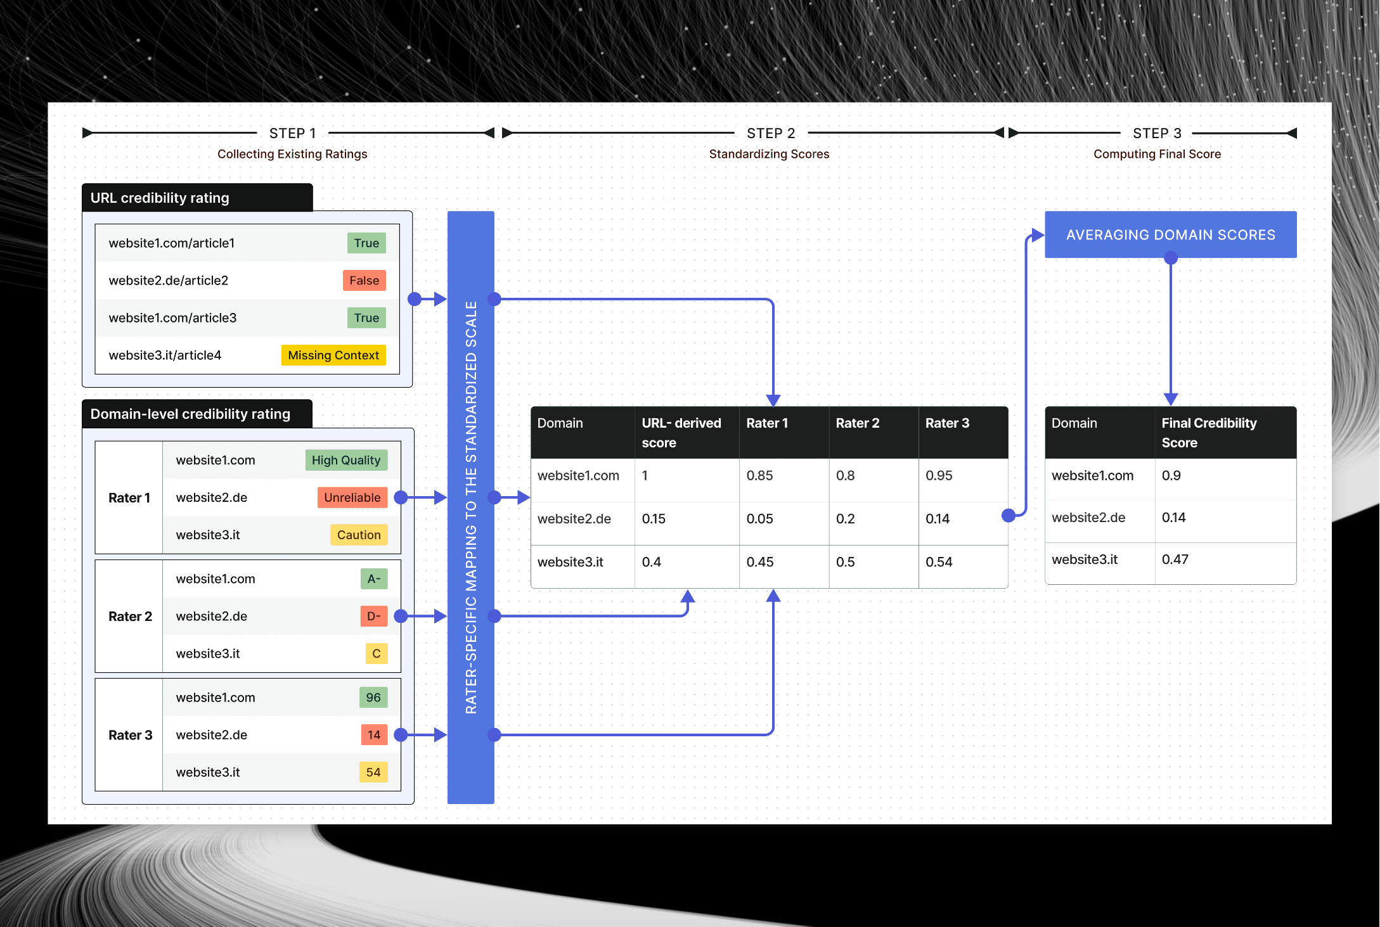The height and width of the screenshot is (927, 1380).
Task: Click the website1.com/article3 row text
Action: tap(172, 317)
